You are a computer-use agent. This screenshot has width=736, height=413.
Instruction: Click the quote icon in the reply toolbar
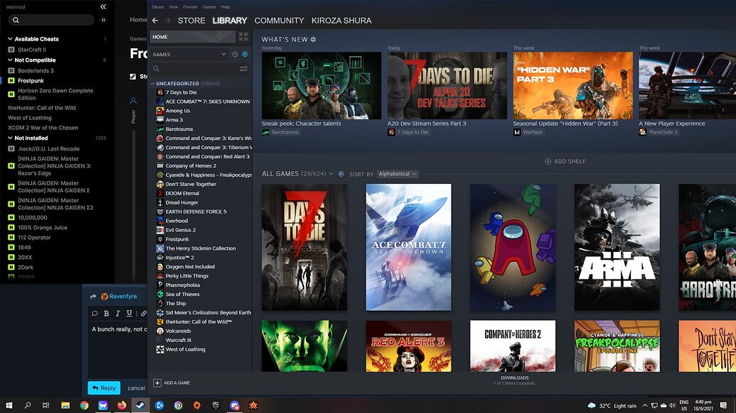pos(94,313)
